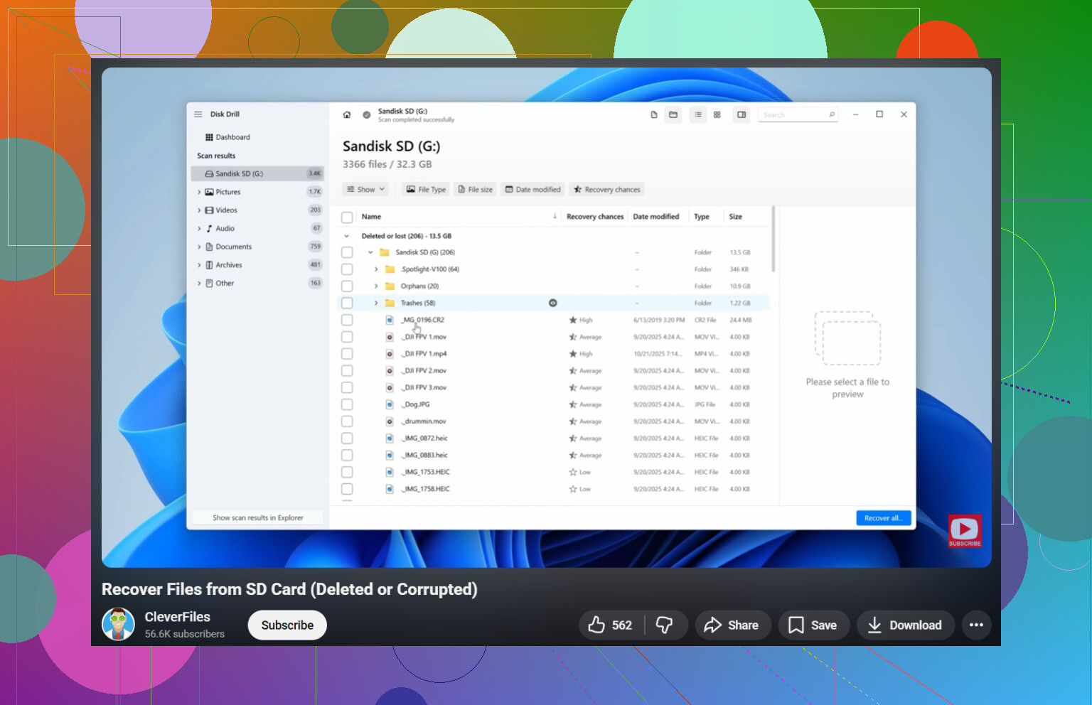Sort by Recovery chances column header
The image size is (1092, 705).
tap(595, 216)
